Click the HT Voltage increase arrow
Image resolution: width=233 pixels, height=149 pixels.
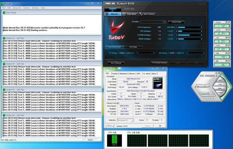[154, 53]
